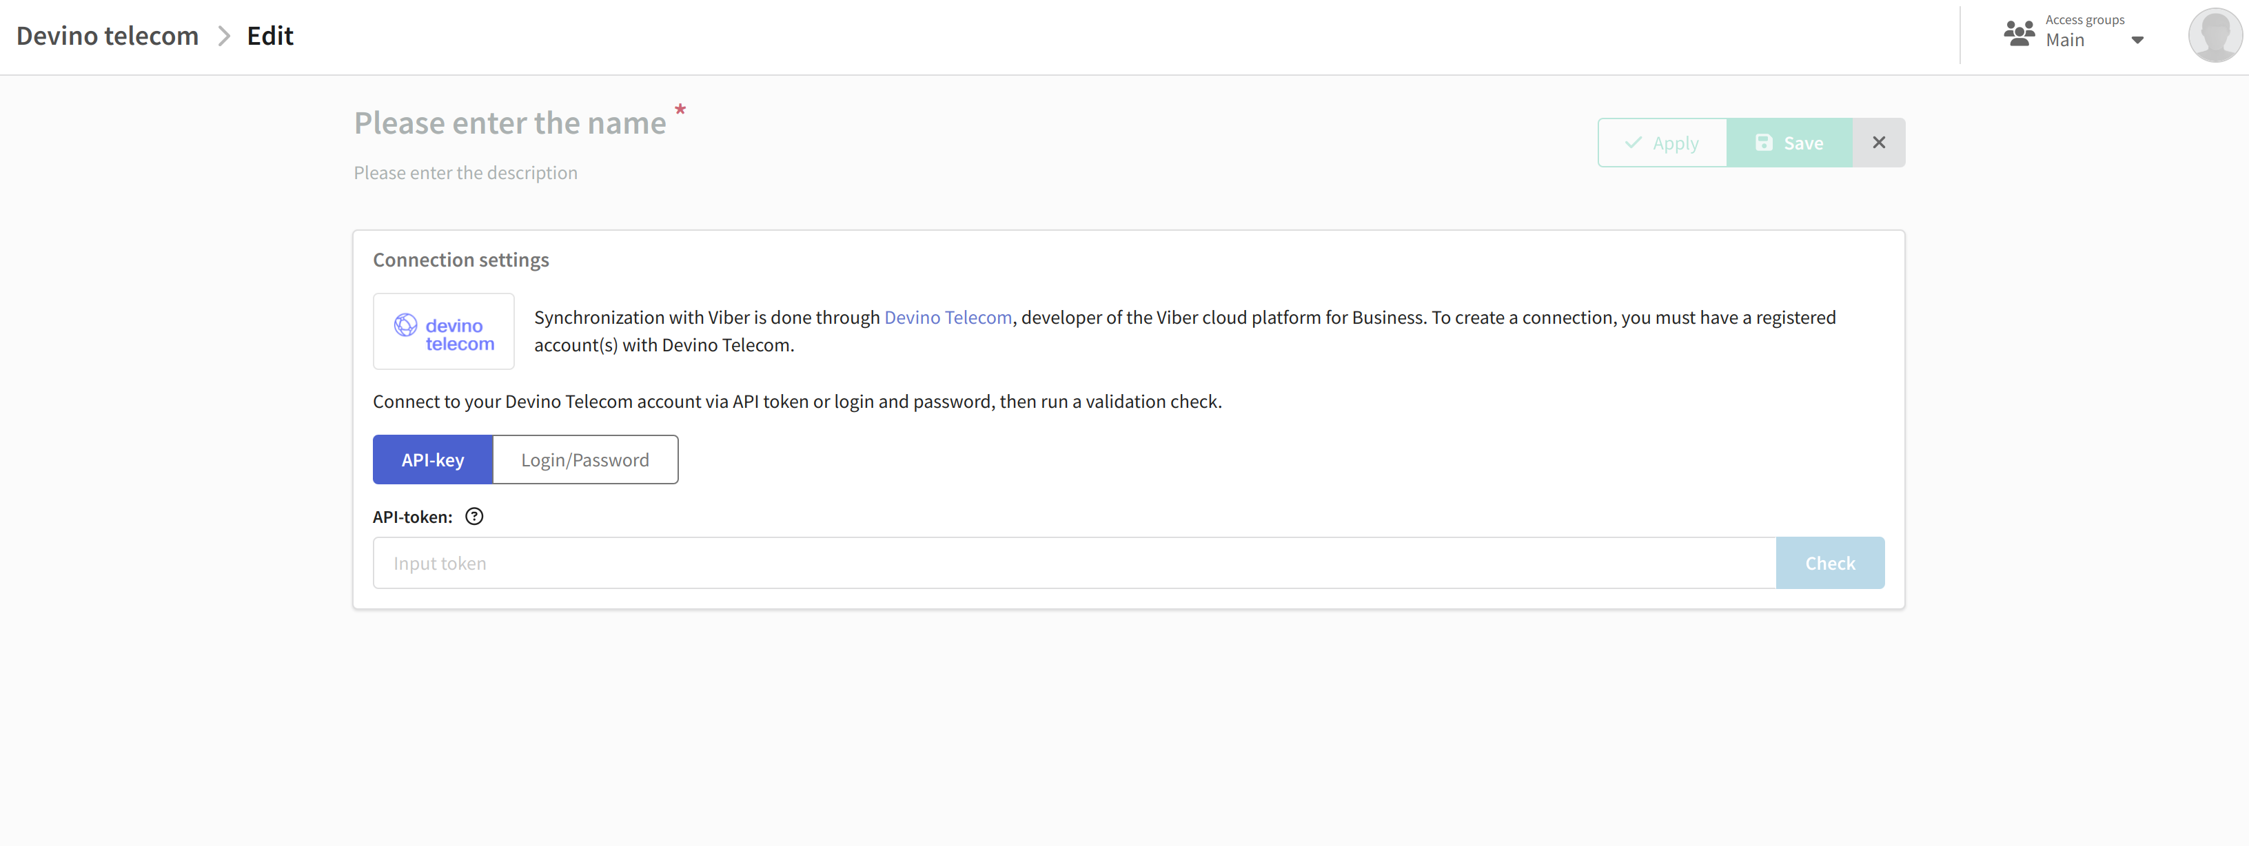Image resolution: width=2249 pixels, height=846 pixels.
Task: Follow the Devino Telecom hyperlink
Action: click(947, 317)
